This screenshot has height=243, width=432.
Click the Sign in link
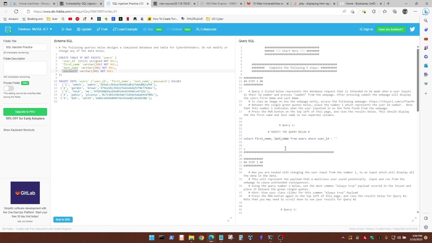point(366,29)
